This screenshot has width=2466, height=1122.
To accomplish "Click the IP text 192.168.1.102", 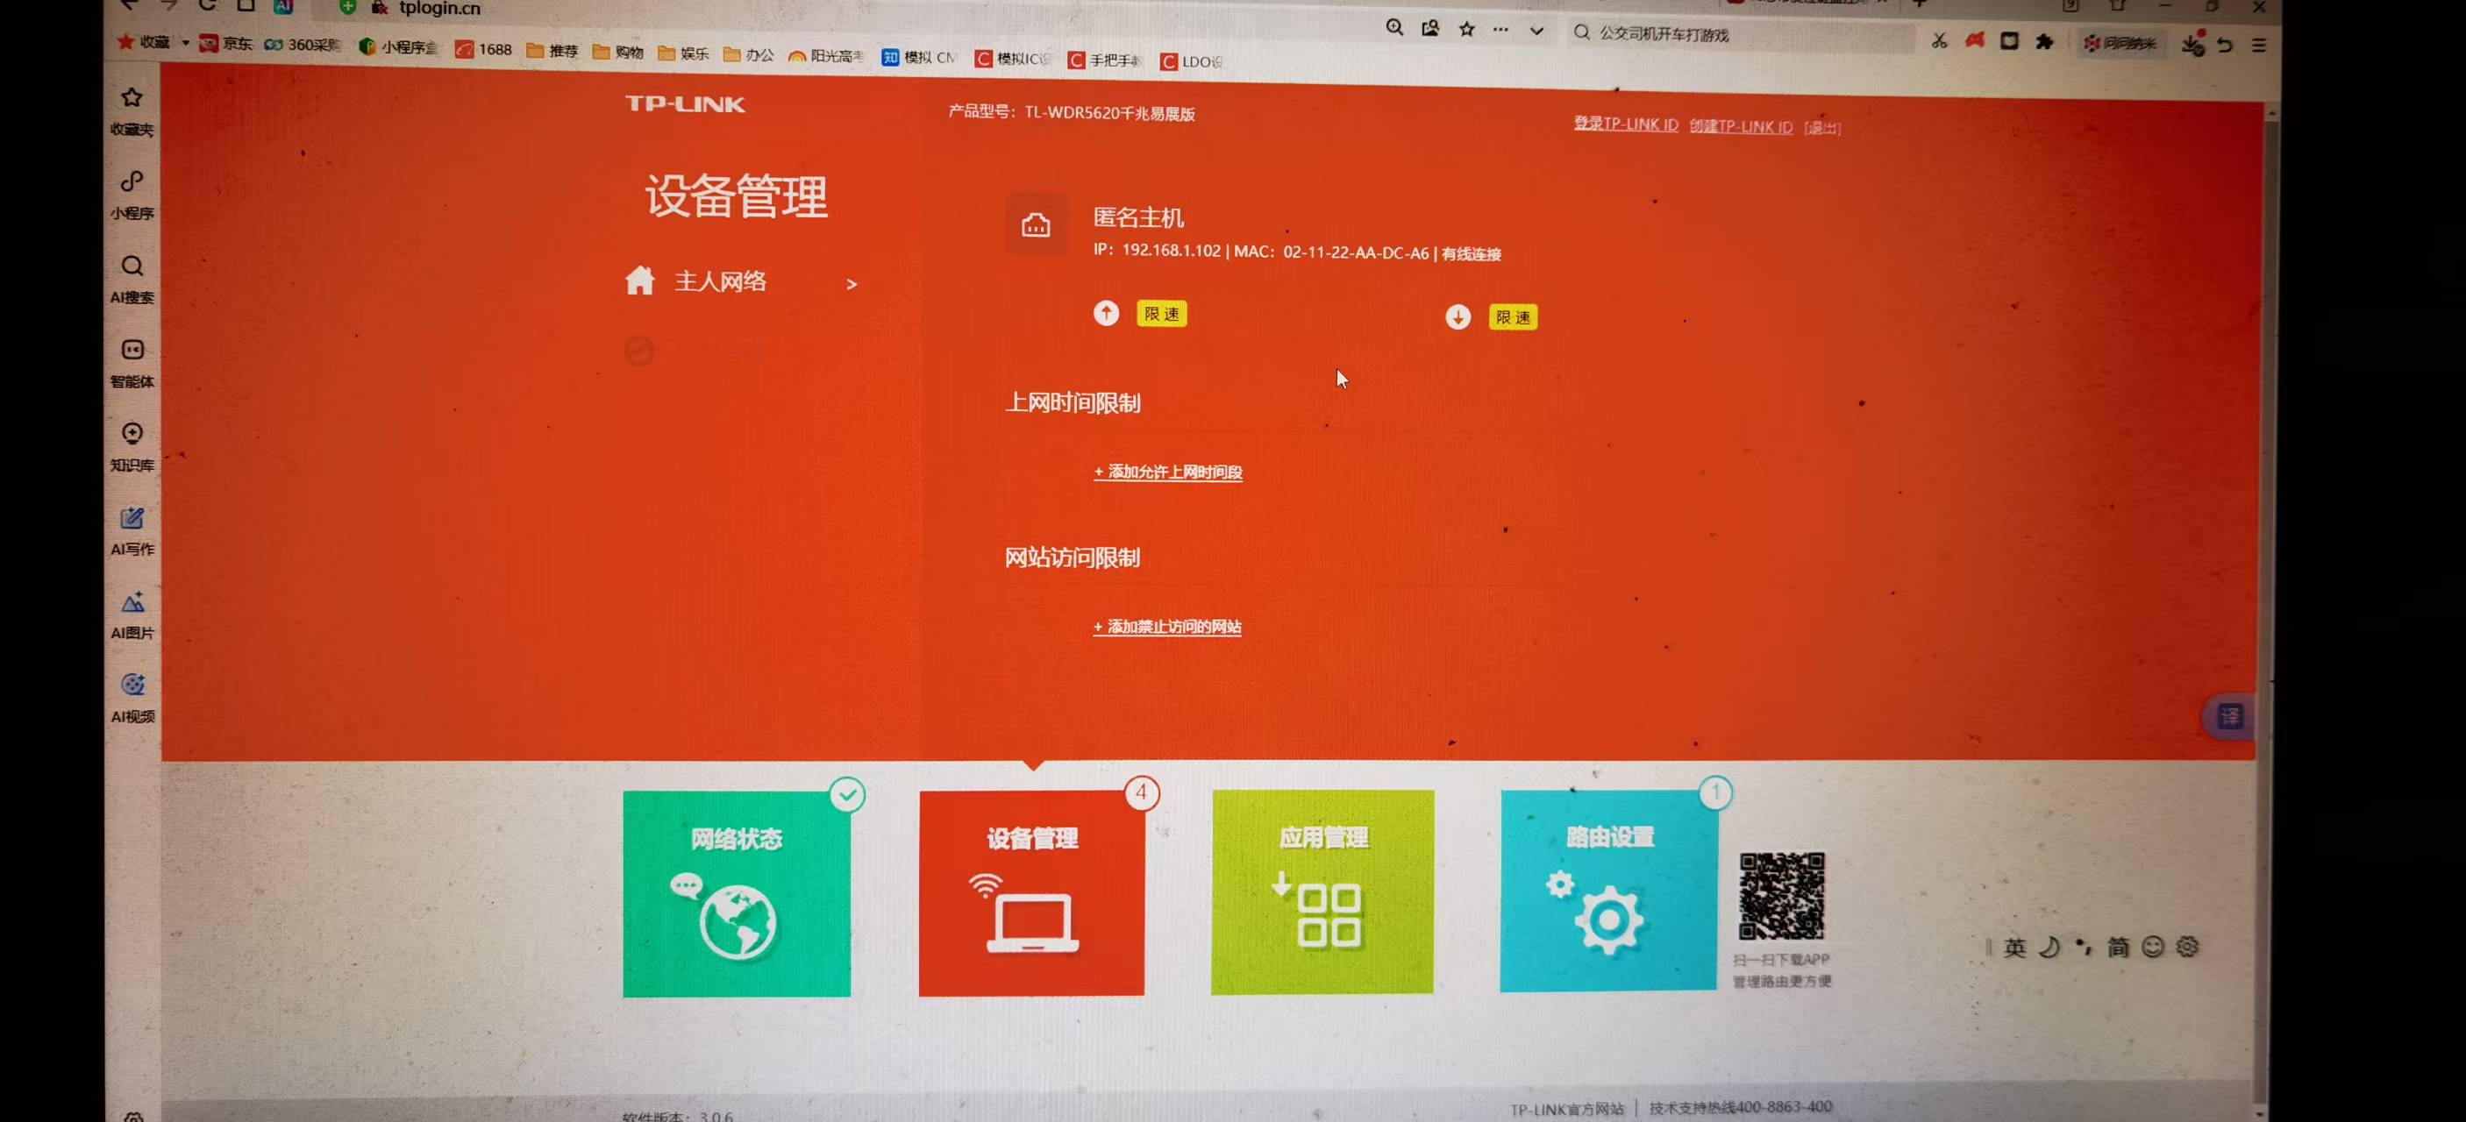I will click(x=1171, y=251).
